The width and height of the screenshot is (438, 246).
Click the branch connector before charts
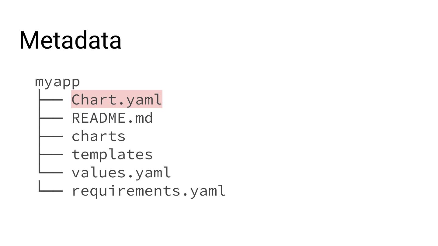tap(51, 136)
